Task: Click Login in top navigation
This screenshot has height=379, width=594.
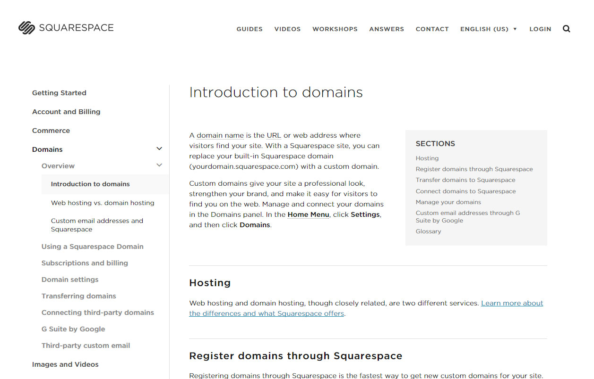Action: pos(540,29)
